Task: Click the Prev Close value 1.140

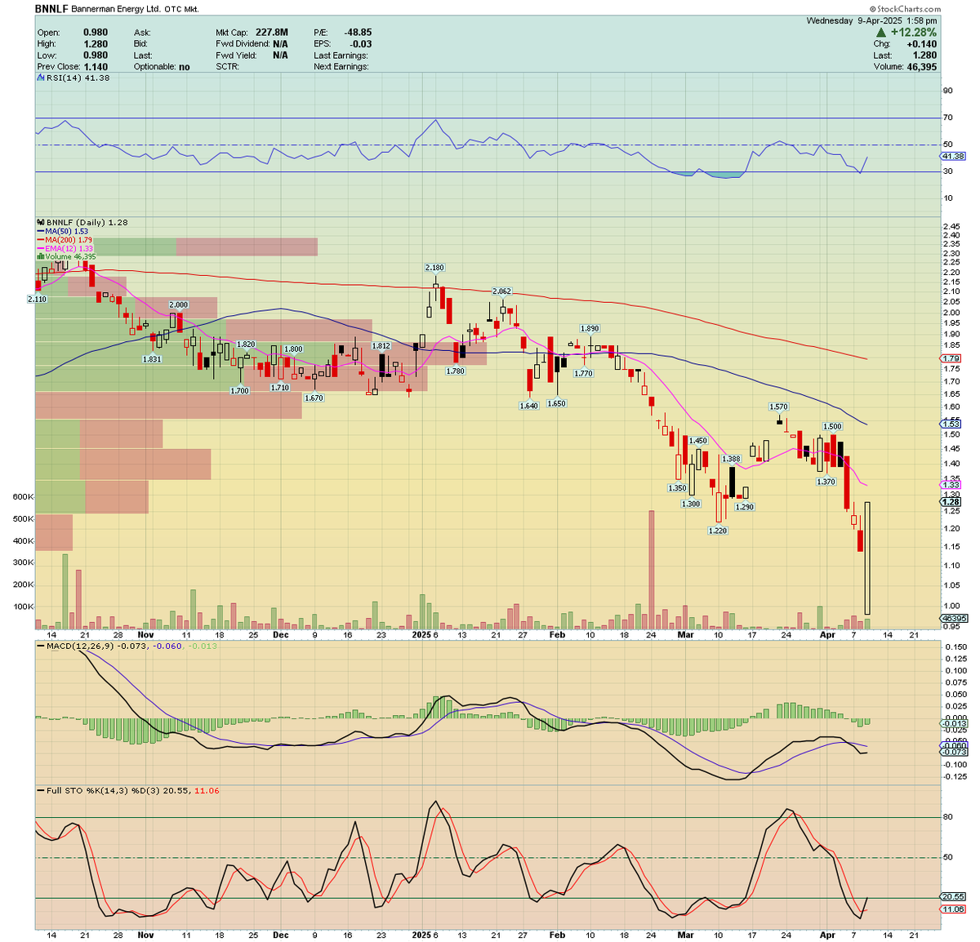Action: pyautogui.click(x=95, y=67)
